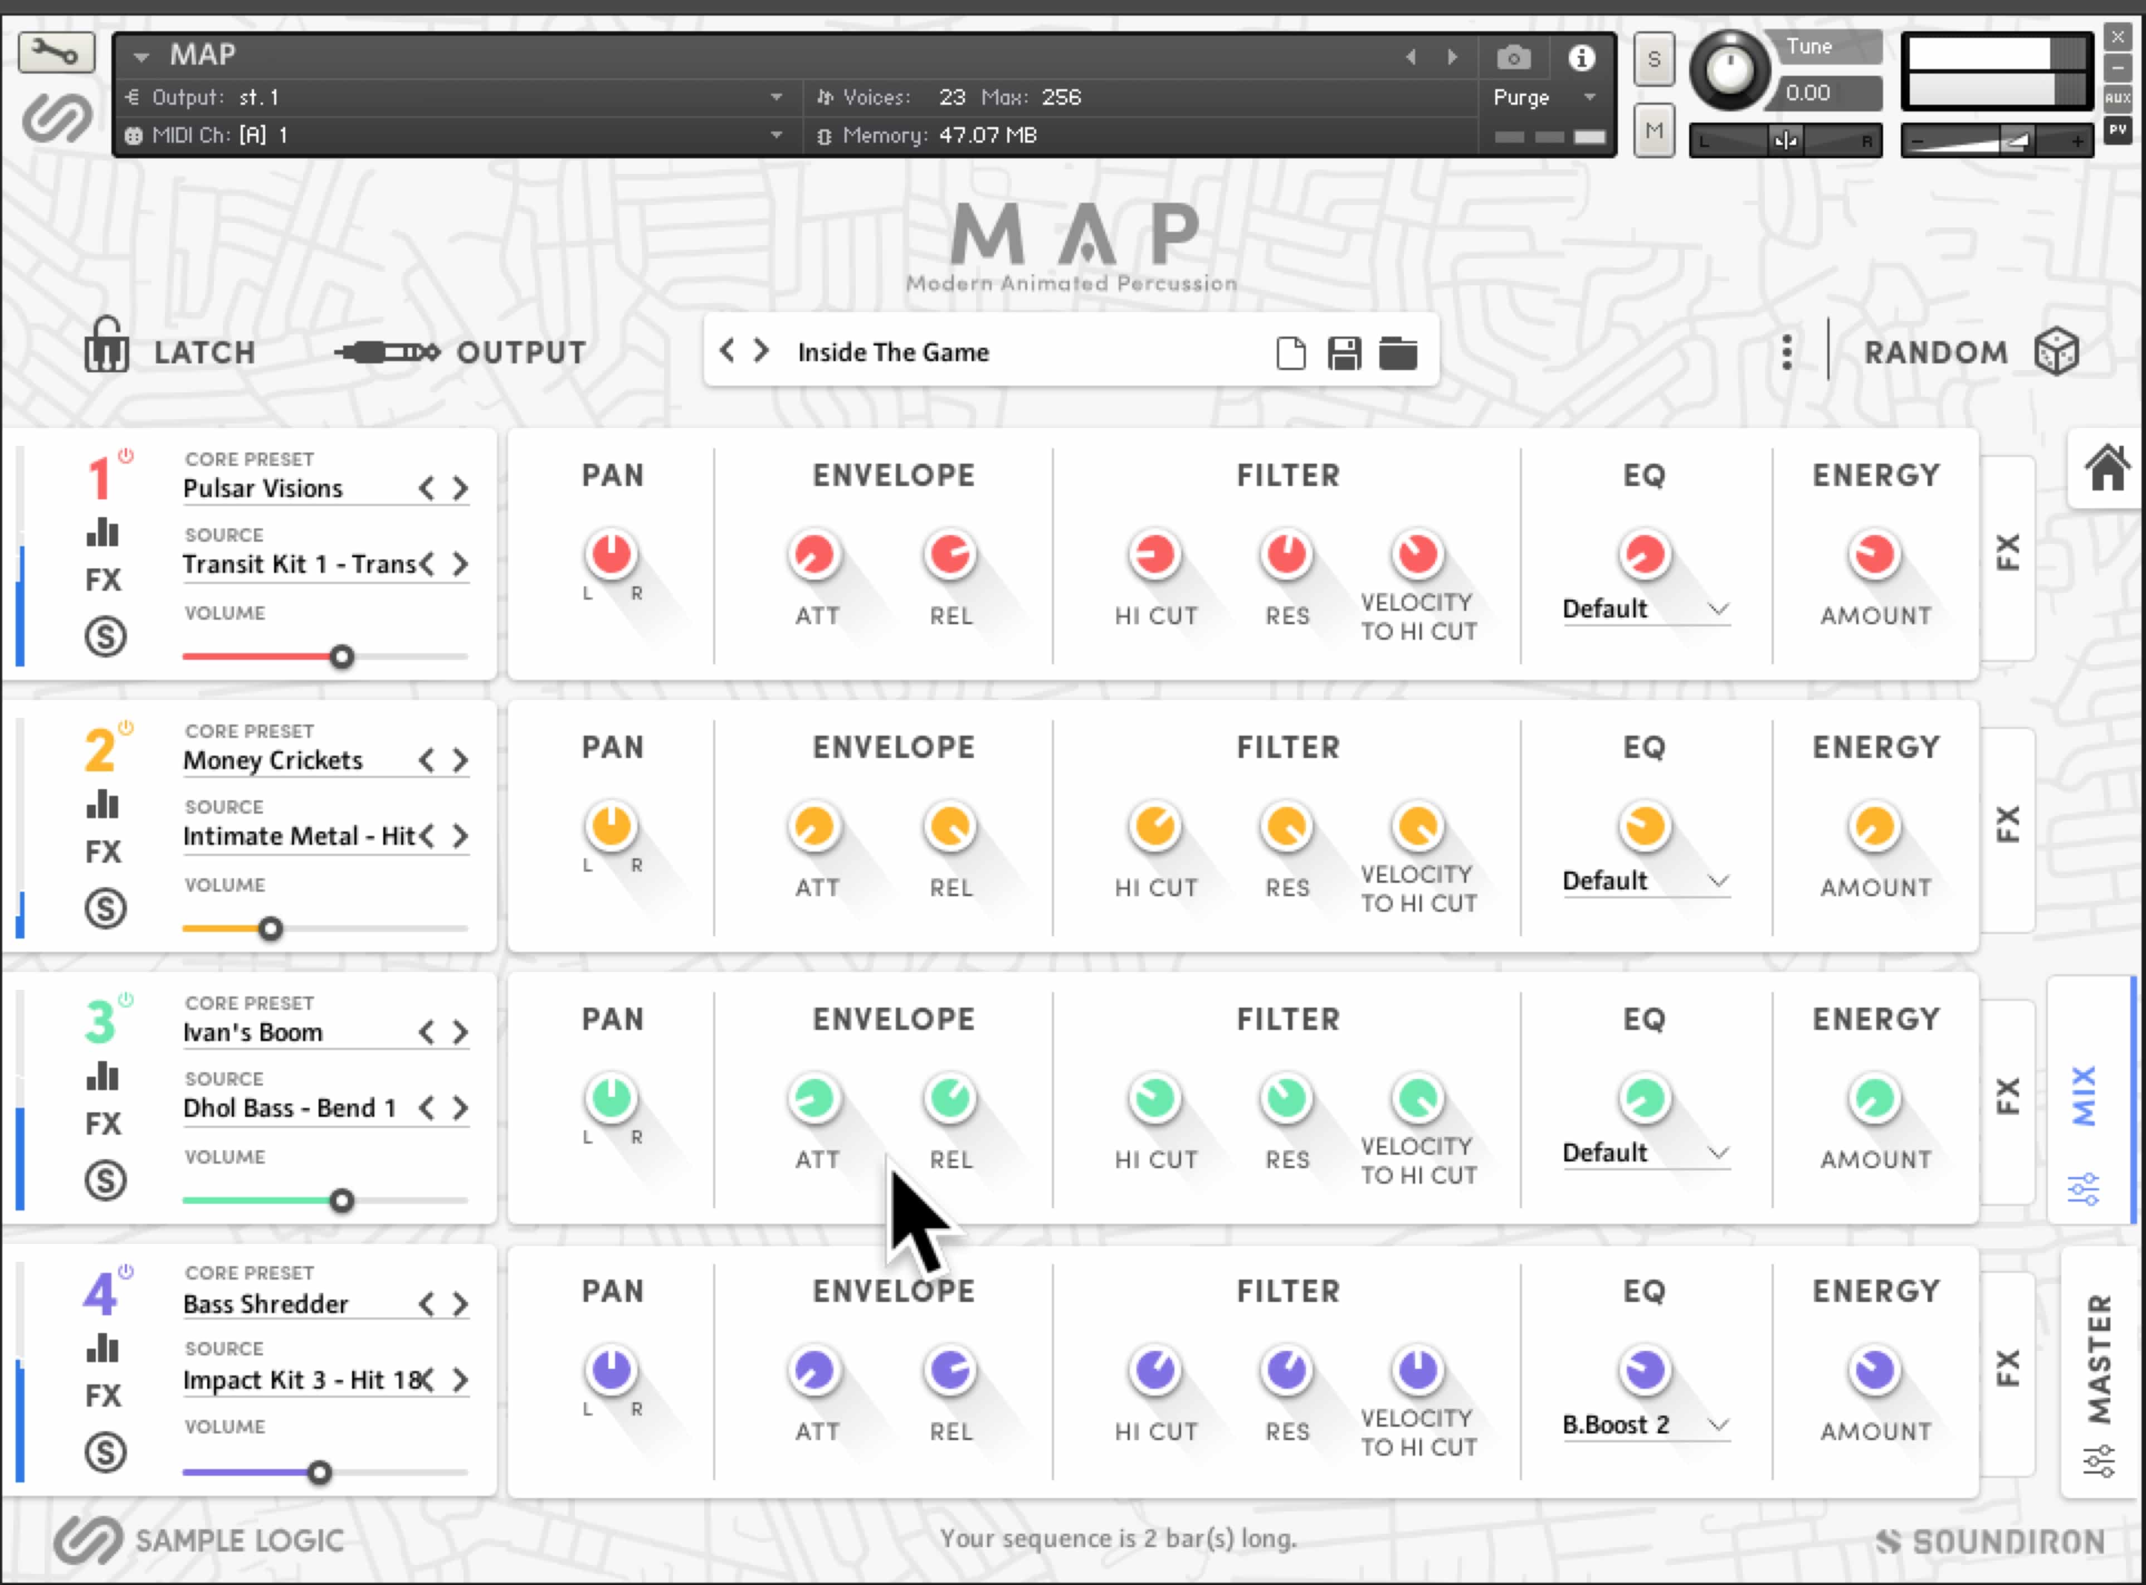This screenshot has width=2146, height=1585.
Task: Save the preset with the floppy disk icon
Action: pyautogui.click(x=1344, y=352)
